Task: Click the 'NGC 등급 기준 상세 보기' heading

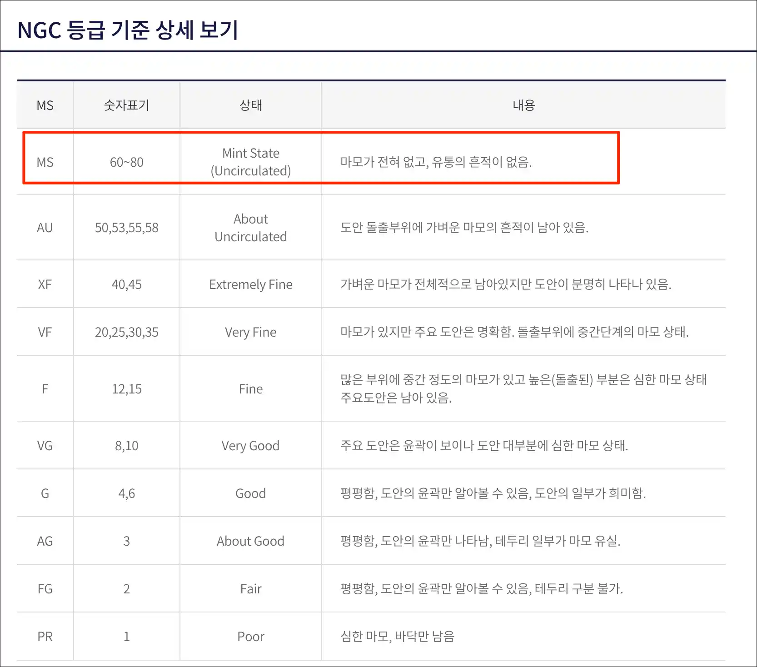Action: [128, 30]
